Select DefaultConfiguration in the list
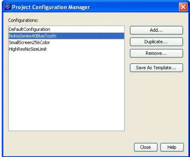Image resolution: width=190 pixels, height=157 pixels. coord(66,29)
